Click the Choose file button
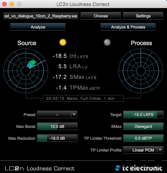Image resolution: width=167 pixels, height=173 pixels. point(100,16)
